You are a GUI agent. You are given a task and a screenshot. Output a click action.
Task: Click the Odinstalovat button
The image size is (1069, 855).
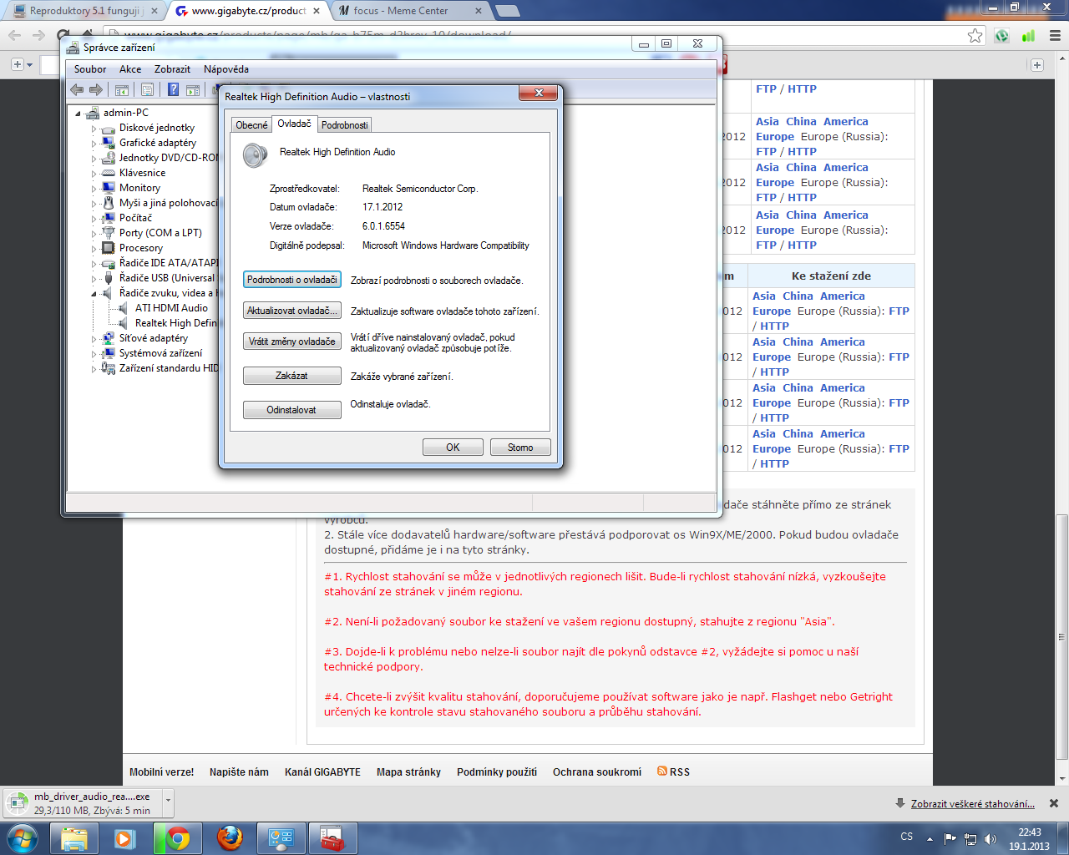coord(292,410)
